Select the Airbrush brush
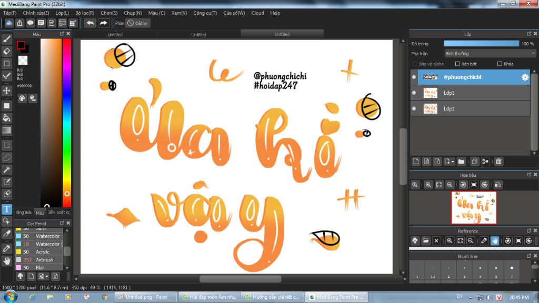Viewport: 539px width, 303px height. click(x=39, y=260)
